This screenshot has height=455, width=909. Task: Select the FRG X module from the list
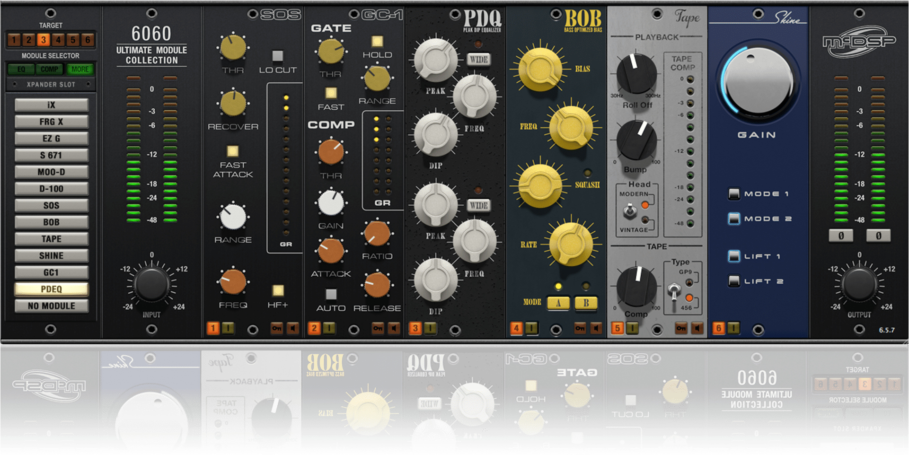pos(51,122)
